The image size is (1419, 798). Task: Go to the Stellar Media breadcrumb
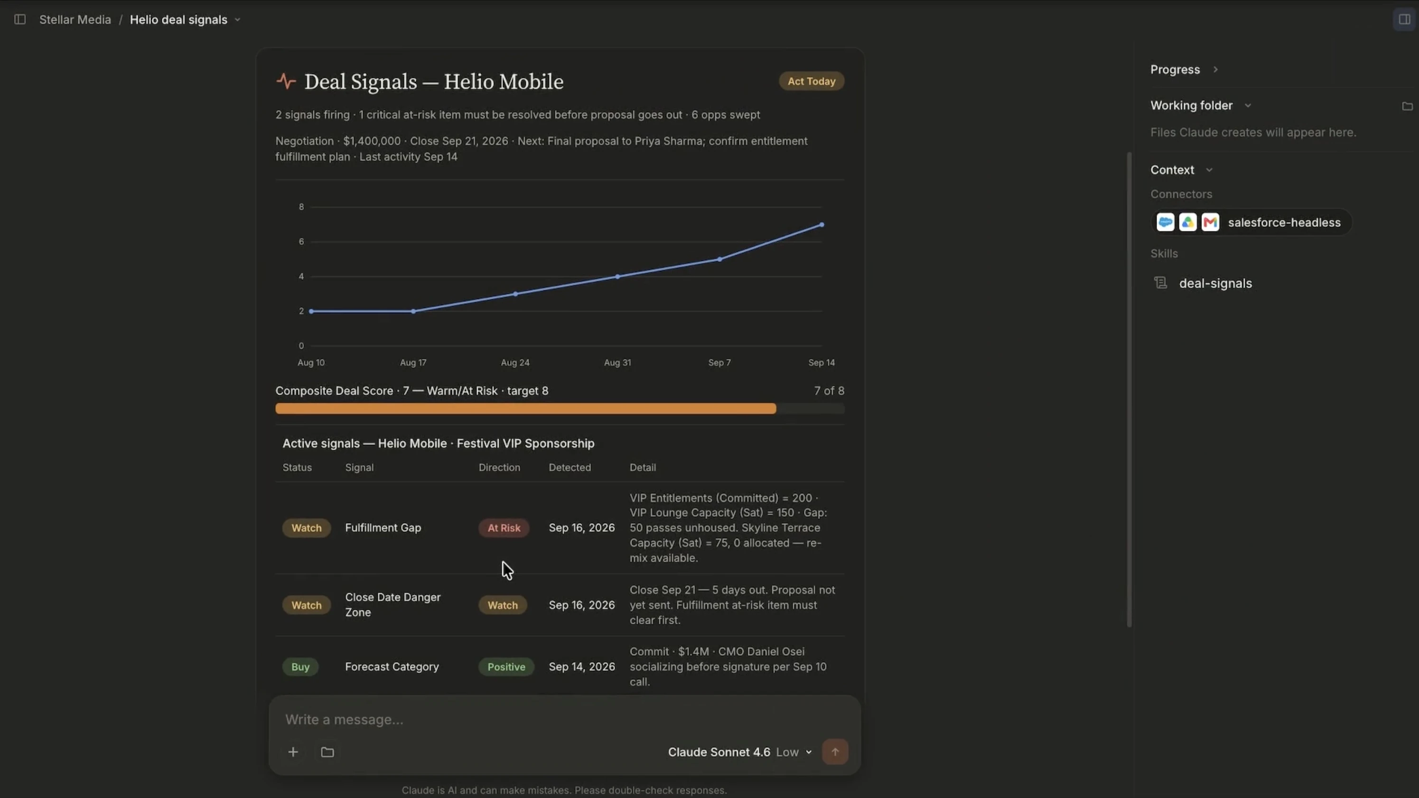coord(75,20)
